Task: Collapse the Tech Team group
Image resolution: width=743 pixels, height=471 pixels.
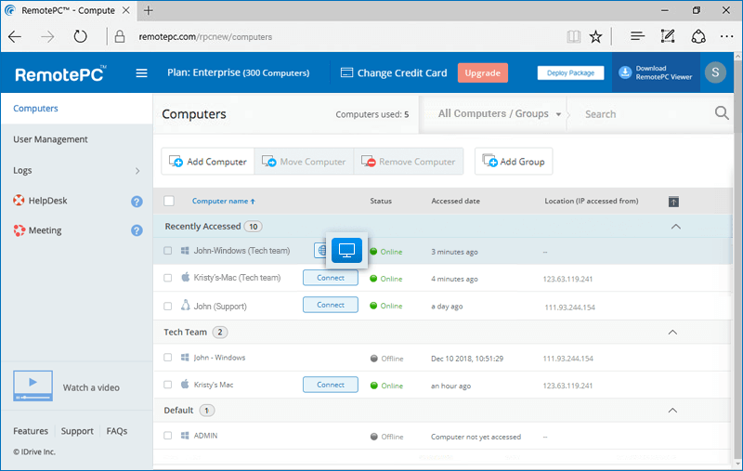Action: point(672,333)
